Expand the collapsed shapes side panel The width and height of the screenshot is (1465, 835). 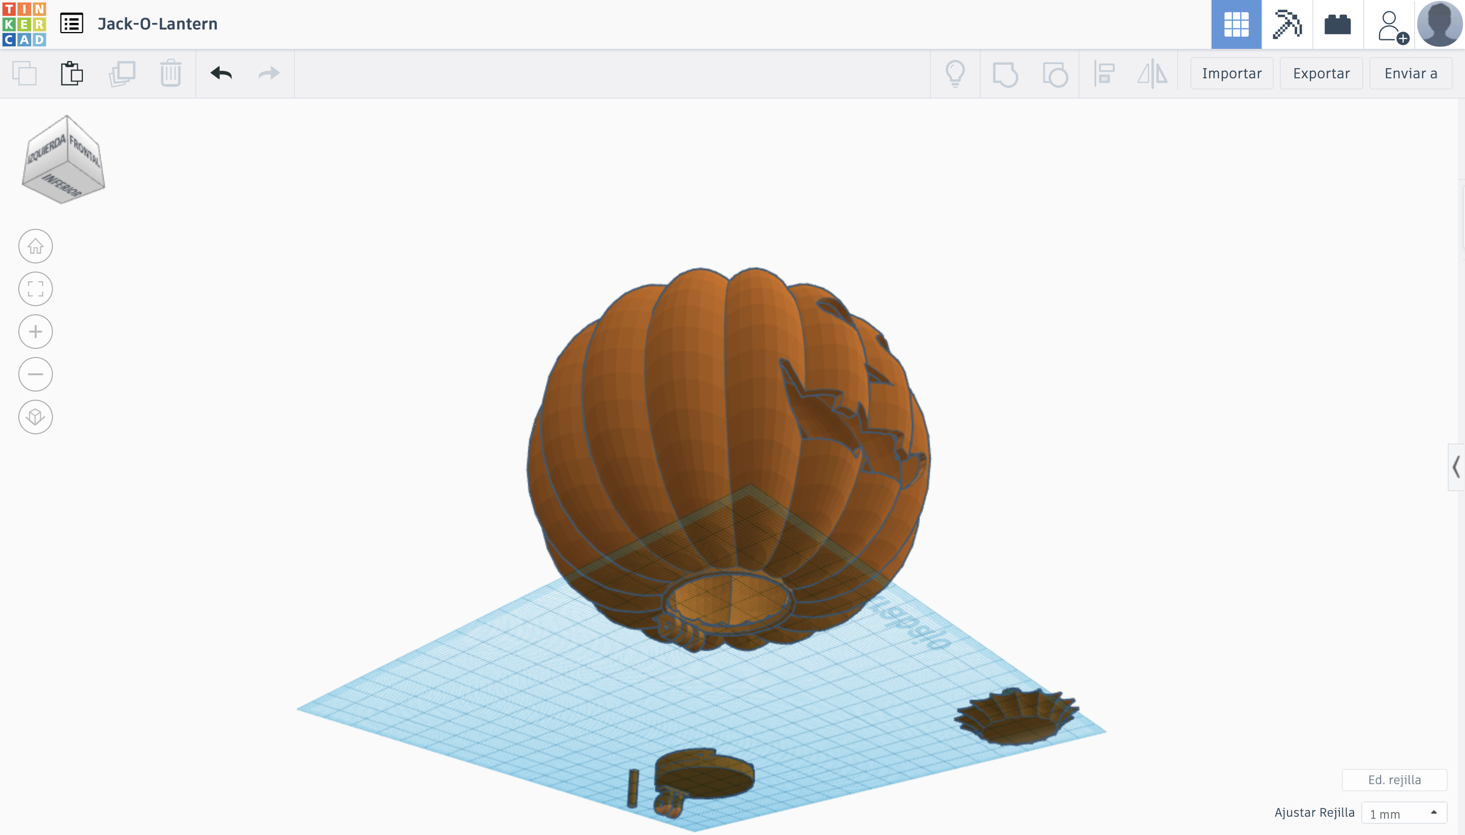(x=1456, y=467)
